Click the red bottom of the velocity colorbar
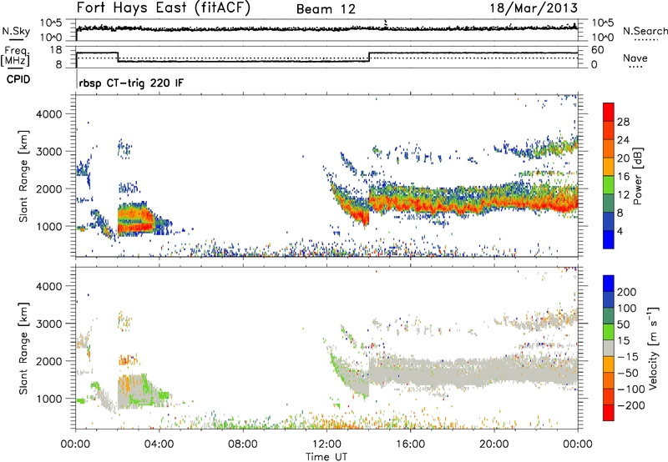Screen dimensions: 668x462 tap(609, 413)
